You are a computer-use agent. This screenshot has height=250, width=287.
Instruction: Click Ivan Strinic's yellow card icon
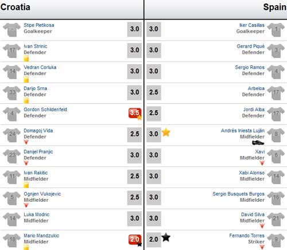(26, 58)
